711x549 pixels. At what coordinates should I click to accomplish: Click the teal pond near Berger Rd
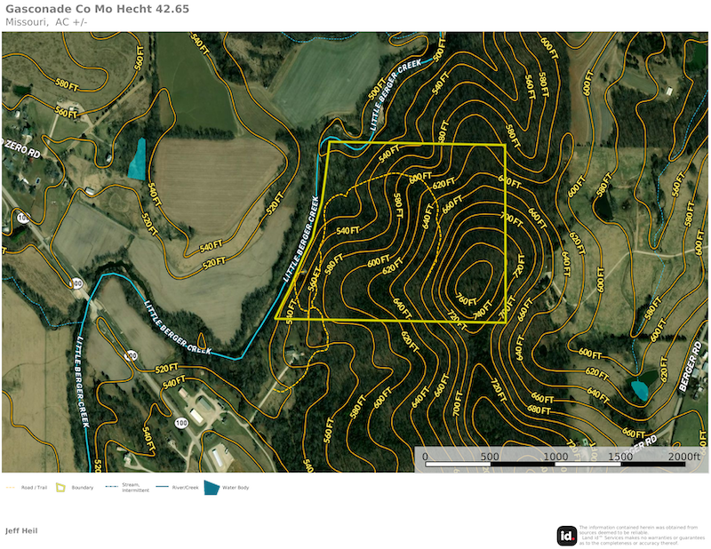[x=638, y=388]
